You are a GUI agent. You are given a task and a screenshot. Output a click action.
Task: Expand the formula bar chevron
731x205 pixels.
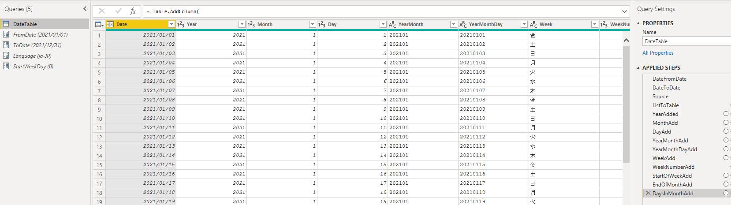pos(625,11)
